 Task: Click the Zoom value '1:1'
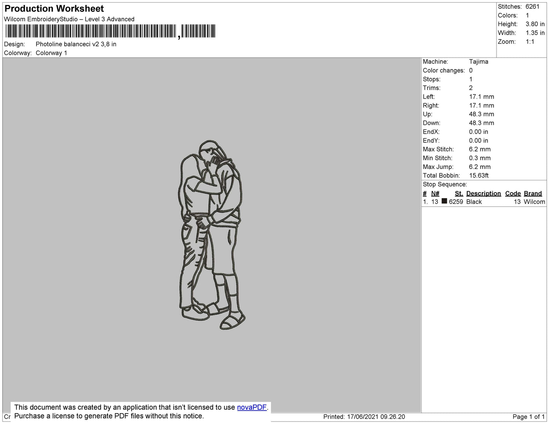coord(530,42)
